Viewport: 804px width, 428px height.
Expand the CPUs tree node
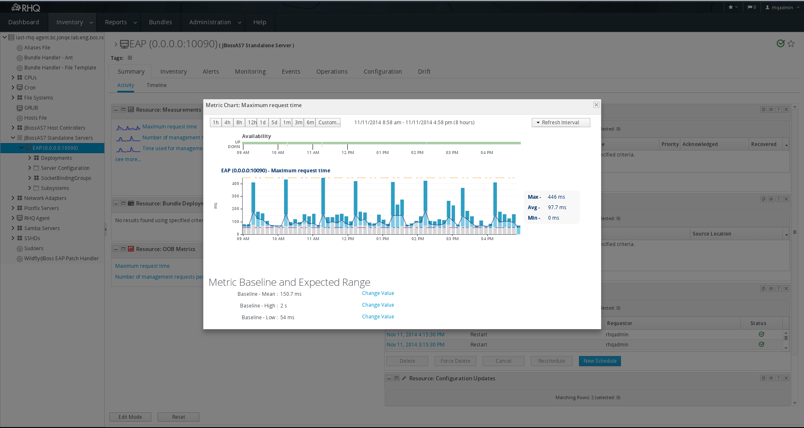(13, 77)
